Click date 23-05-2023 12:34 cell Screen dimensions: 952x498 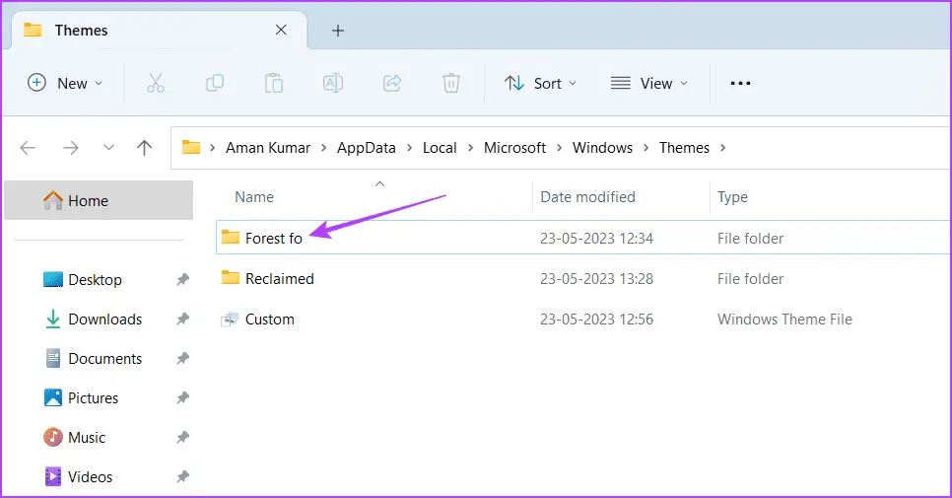point(597,238)
